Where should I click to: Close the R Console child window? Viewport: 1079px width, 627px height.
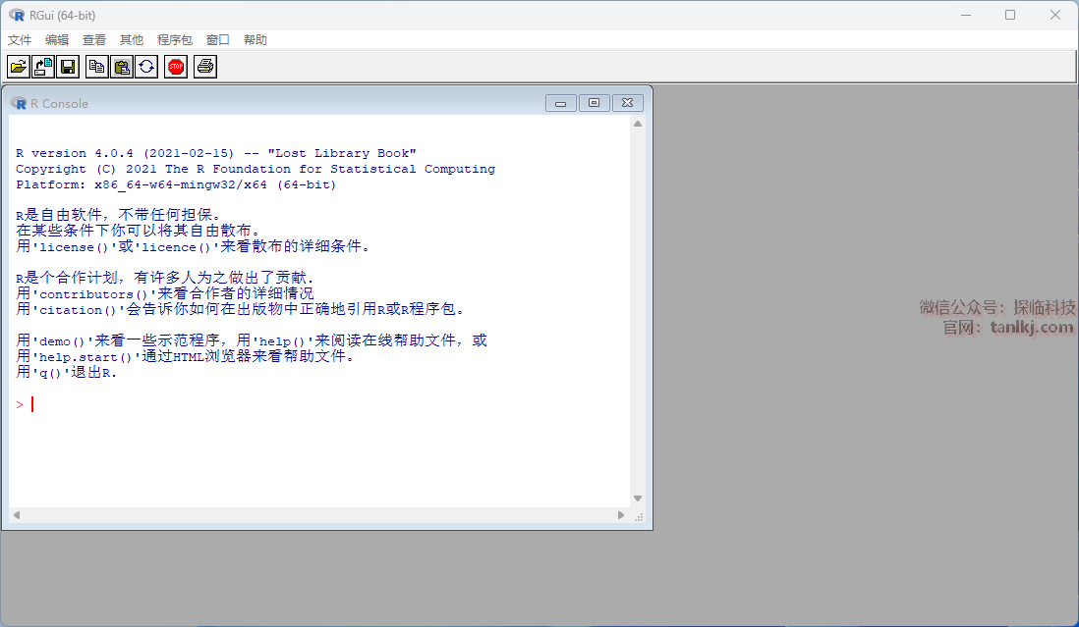tap(628, 103)
